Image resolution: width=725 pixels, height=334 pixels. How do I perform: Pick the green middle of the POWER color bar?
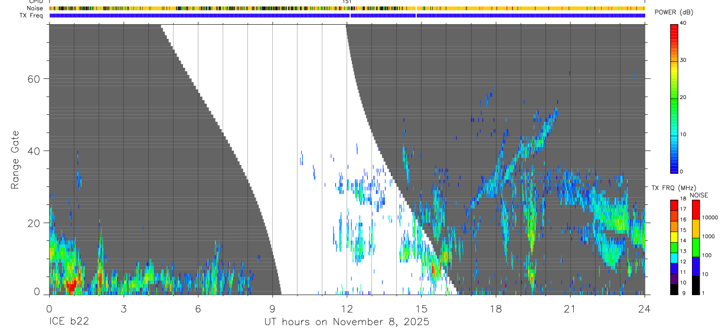[674, 100]
